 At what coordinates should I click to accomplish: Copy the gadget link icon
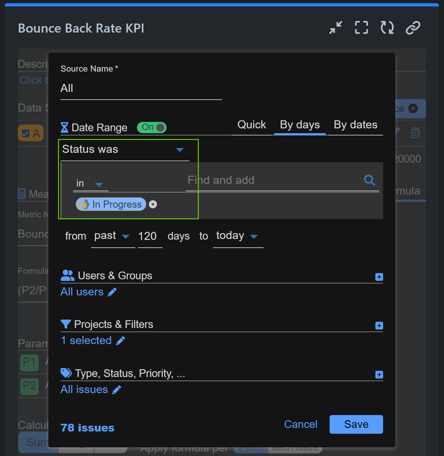[413, 28]
